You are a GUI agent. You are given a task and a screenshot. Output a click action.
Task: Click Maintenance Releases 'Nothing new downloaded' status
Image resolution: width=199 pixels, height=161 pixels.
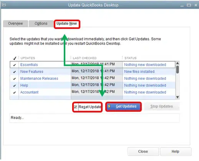coord(145,79)
